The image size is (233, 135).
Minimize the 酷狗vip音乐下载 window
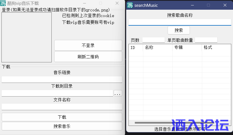click(85, 3)
